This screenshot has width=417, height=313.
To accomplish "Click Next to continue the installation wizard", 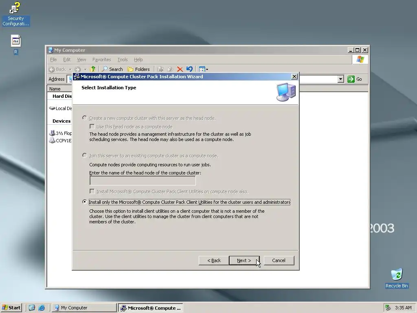I will (244, 260).
